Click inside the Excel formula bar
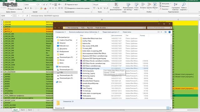200x112 pixels. tap(115, 16)
